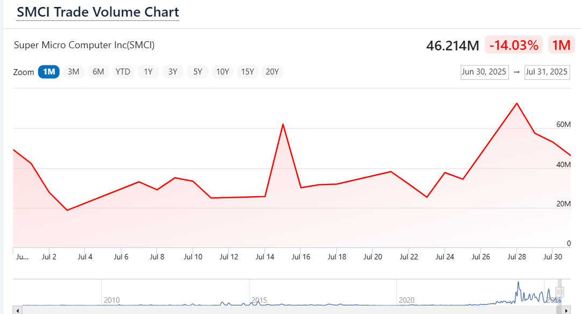
Task: Click the red 1M period badge
Action: coord(561,45)
